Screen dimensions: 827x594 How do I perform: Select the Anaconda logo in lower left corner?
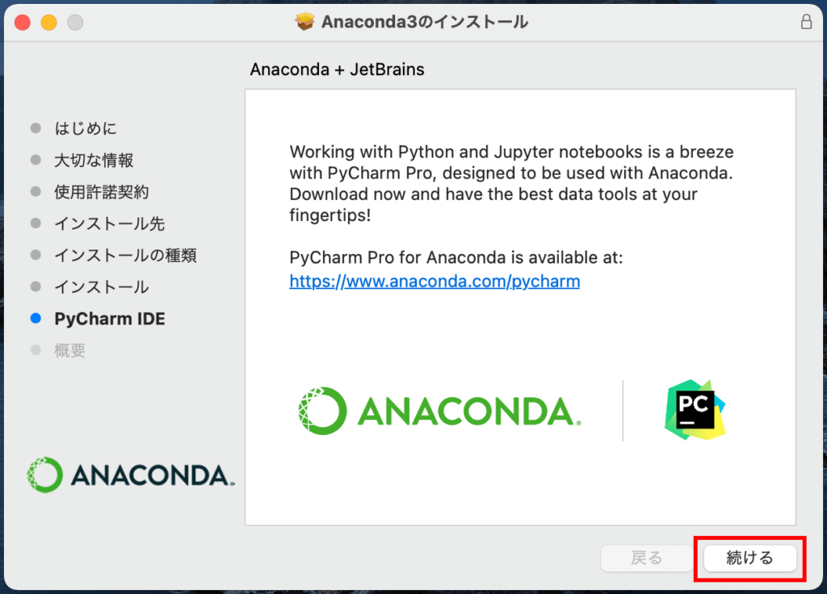129,475
